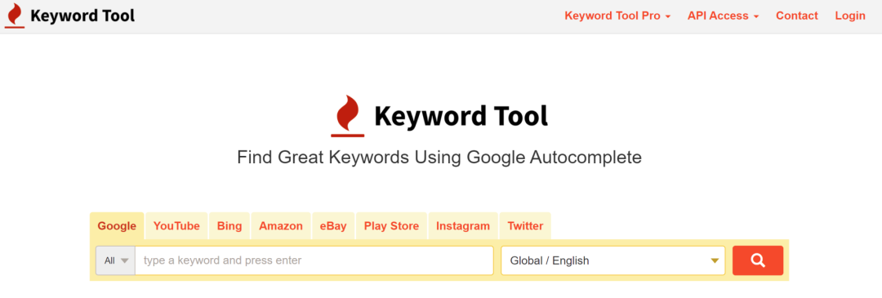
Task: Select the Google tab
Action: (117, 226)
